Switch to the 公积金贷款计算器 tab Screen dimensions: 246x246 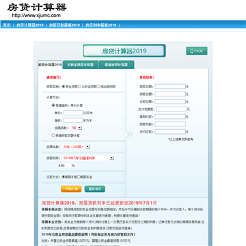pyautogui.click(x=81, y=65)
